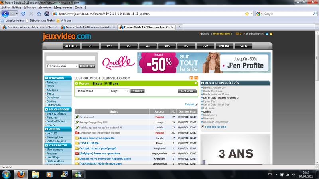Click red folder icon beside 'Dernière nuit ensemble'
This screenshot has width=319, height=179.
click(x=77, y=133)
